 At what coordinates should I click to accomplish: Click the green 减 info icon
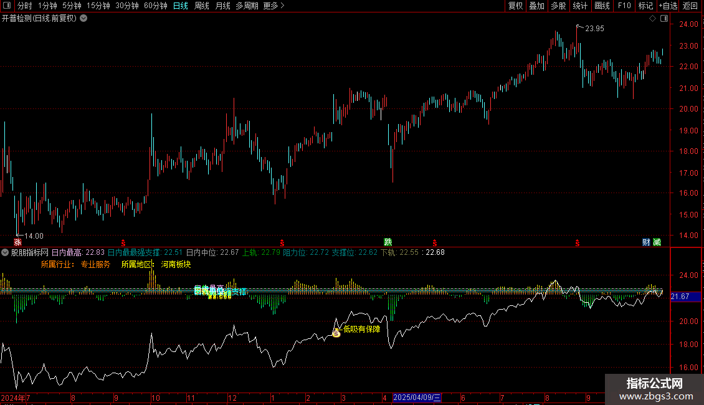657,242
